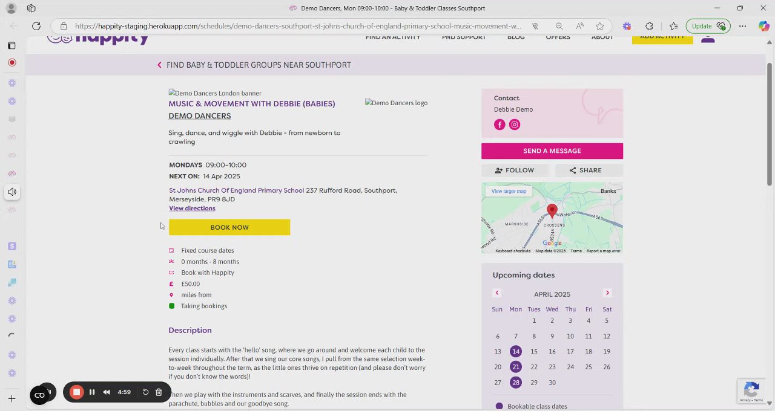This screenshot has width=775, height=411.
Task: Go back in the browser
Action: pos(14,26)
